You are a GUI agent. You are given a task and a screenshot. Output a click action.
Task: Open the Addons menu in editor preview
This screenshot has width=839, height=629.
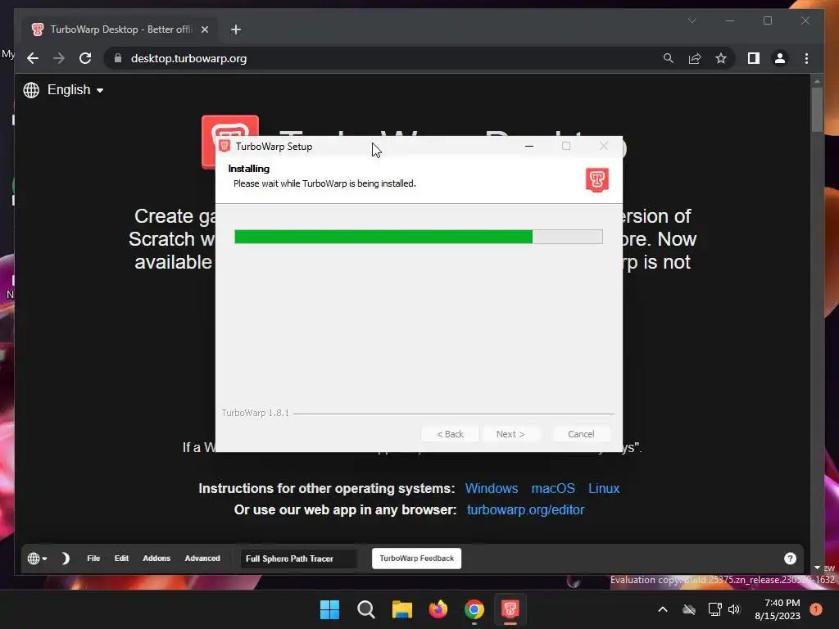(x=156, y=559)
